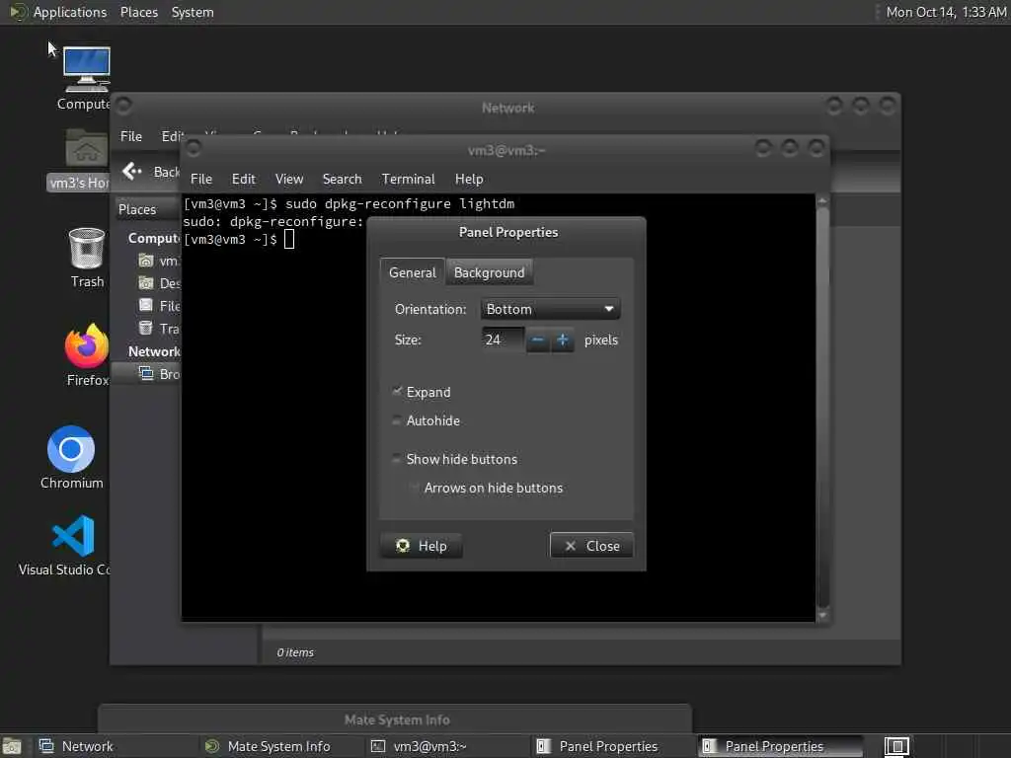The width and height of the screenshot is (1011, 758).
Task: Click the clock in top panel
Action: (946, 12)
